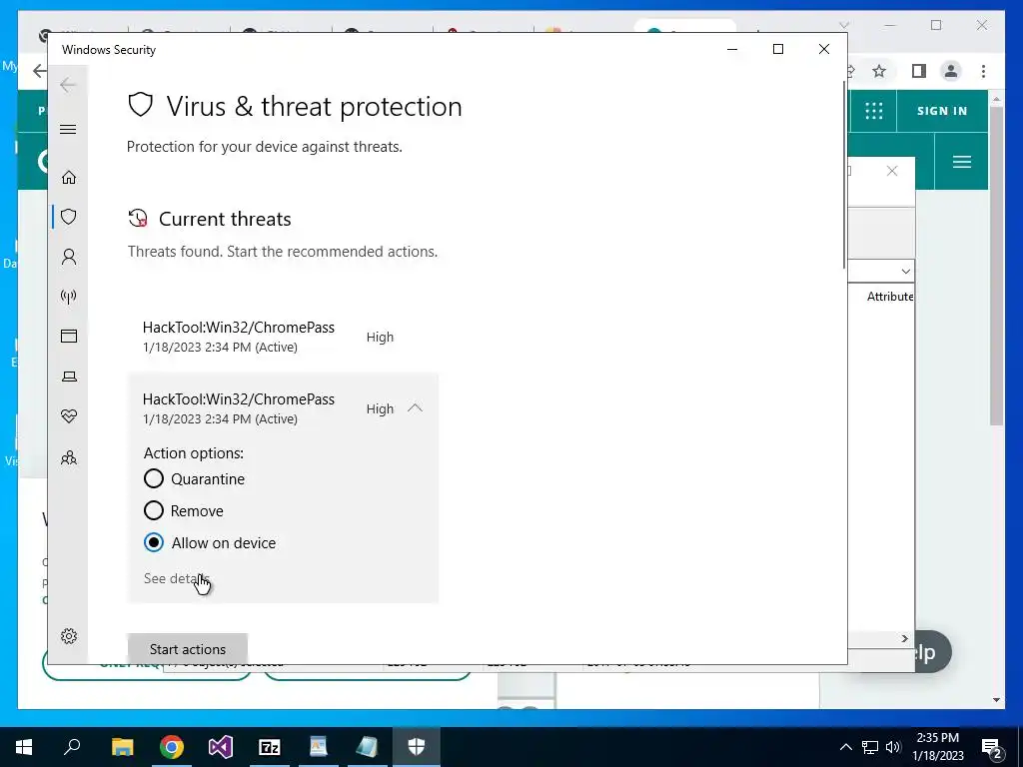Open the teal hamburger menu on the webpage
The height and width of the screenshot is (767, 1023).
click(x=962, y=162)
